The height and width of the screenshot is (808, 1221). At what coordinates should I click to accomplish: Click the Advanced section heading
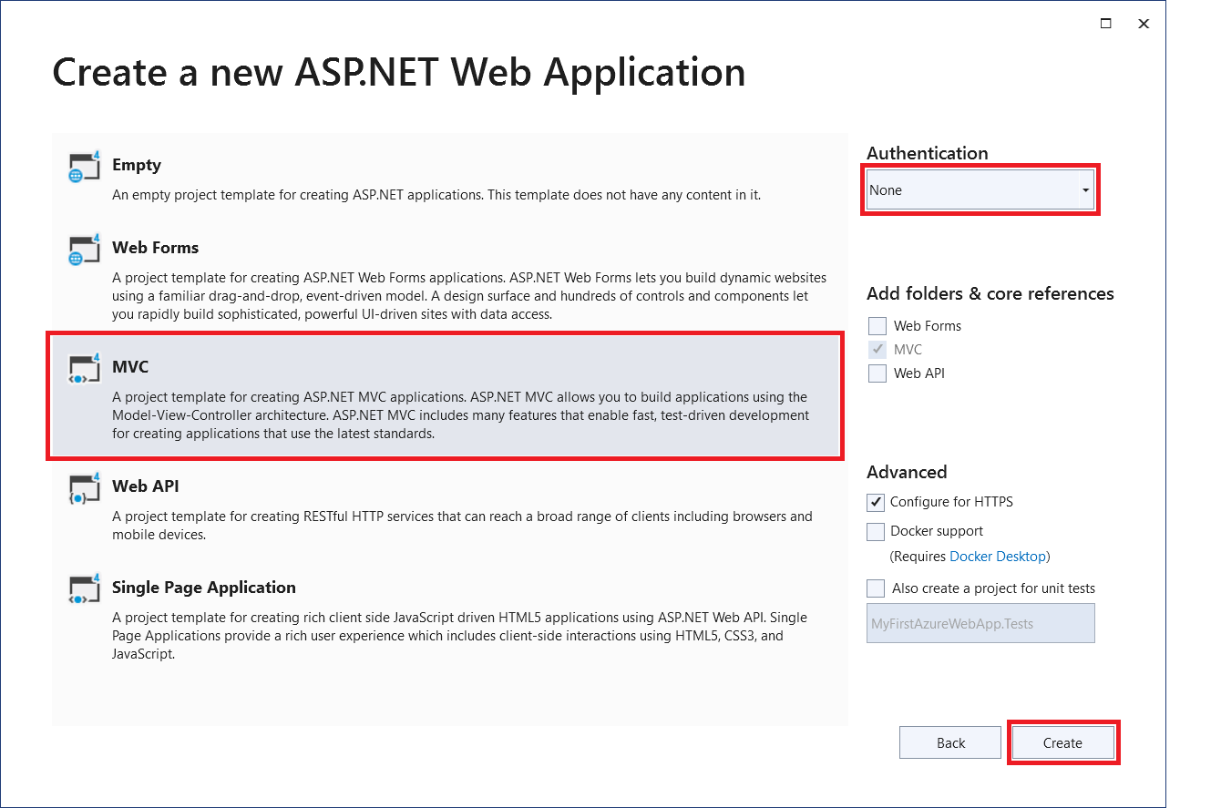[x=907, y=472]
